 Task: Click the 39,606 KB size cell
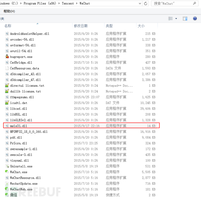pyautogui.click(x=148, y=109)
